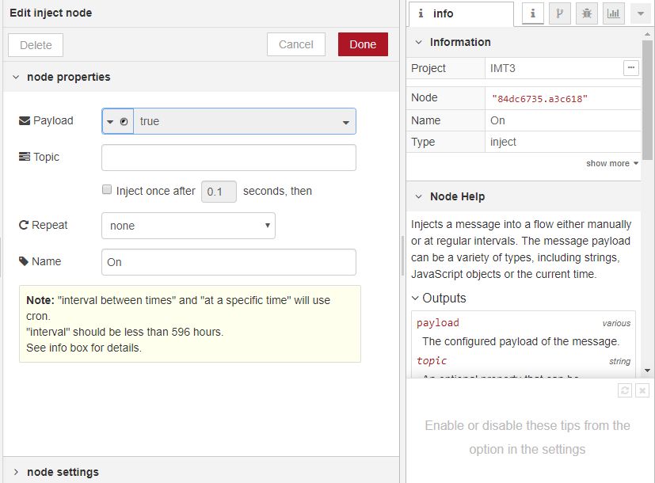
Task: Click the project options ellipsis button
Action: [630, 67]
